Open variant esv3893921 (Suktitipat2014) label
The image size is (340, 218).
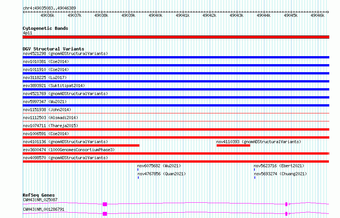click(x=54, y=86)
